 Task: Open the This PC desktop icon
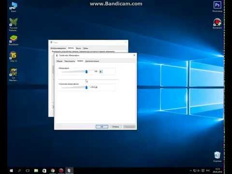pos(14,7)
